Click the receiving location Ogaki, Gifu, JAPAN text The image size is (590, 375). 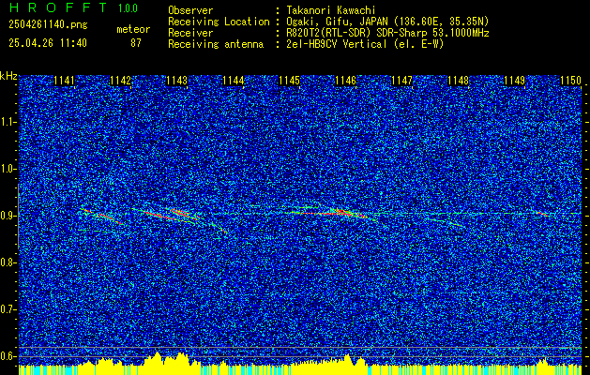(x=387, y=22)
